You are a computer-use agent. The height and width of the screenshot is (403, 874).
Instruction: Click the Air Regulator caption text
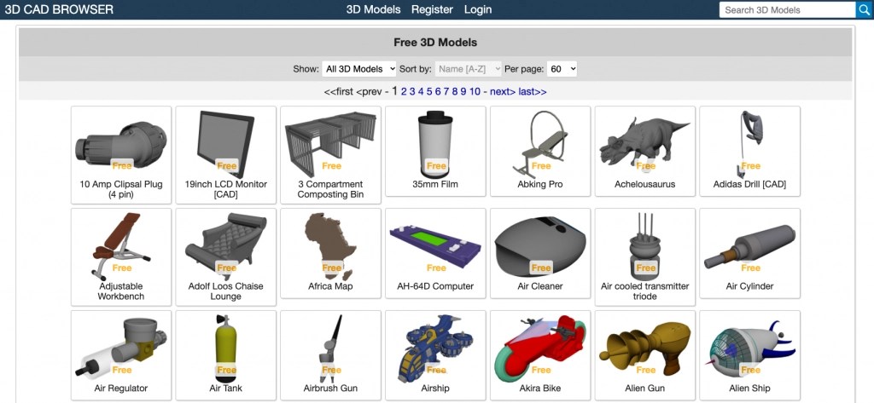point(121,389)
